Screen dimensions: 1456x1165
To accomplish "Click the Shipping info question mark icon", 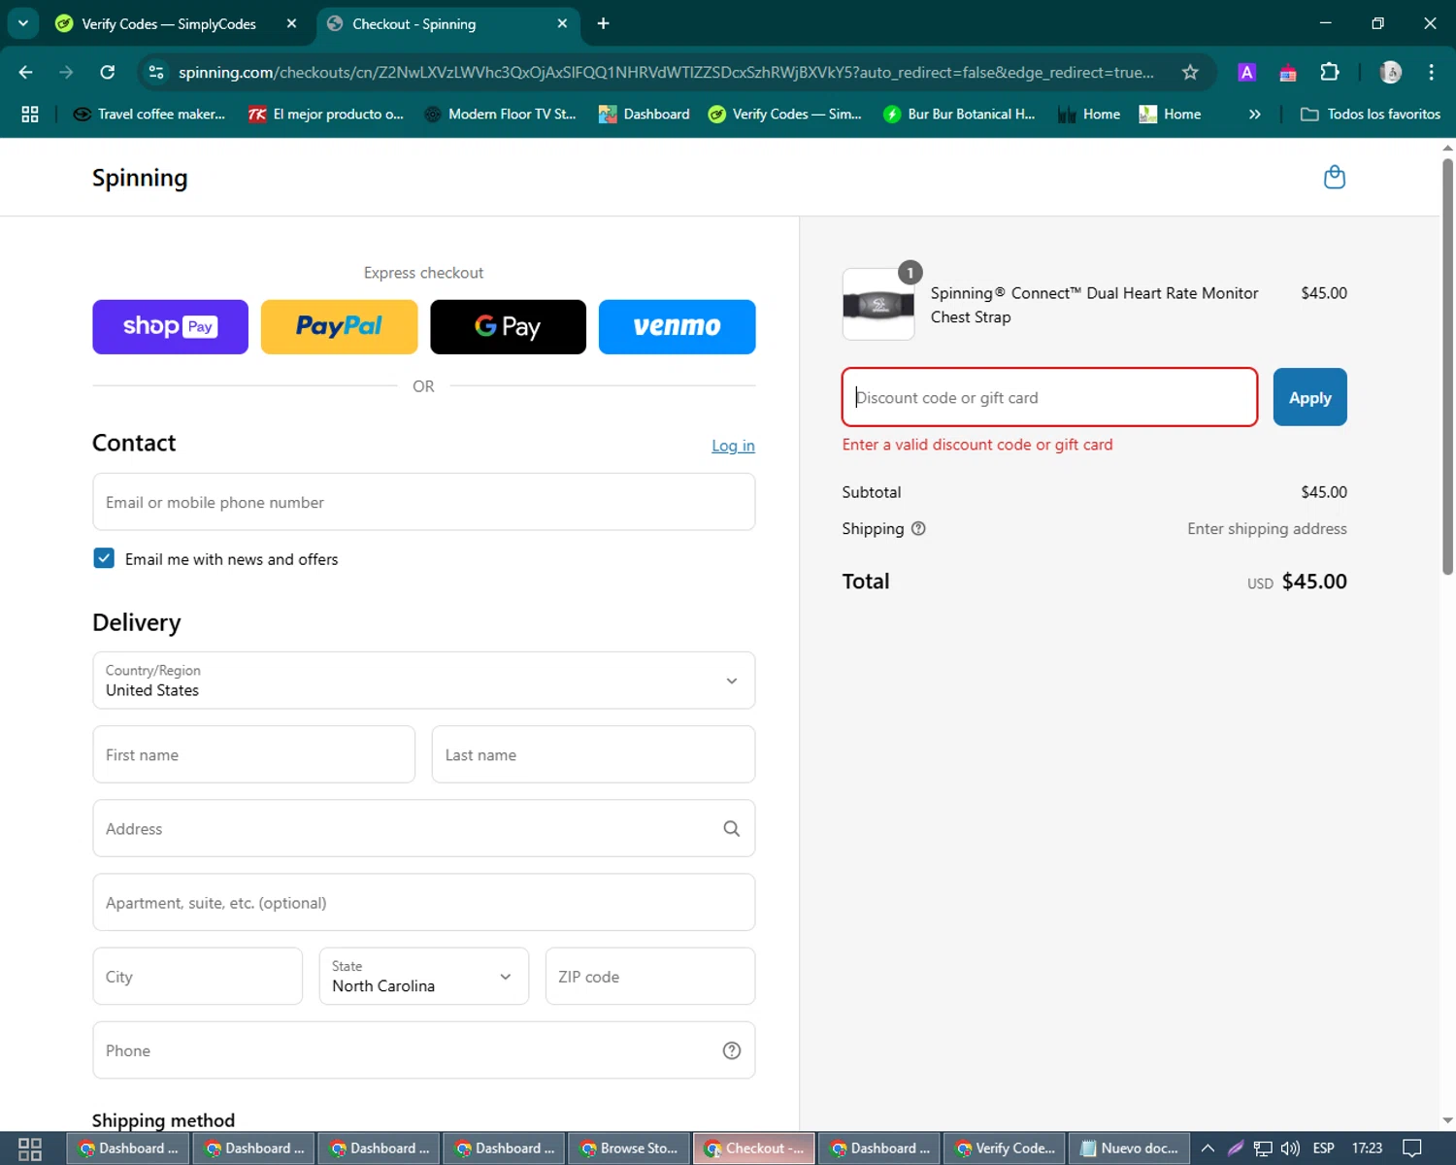I will 918,528.
